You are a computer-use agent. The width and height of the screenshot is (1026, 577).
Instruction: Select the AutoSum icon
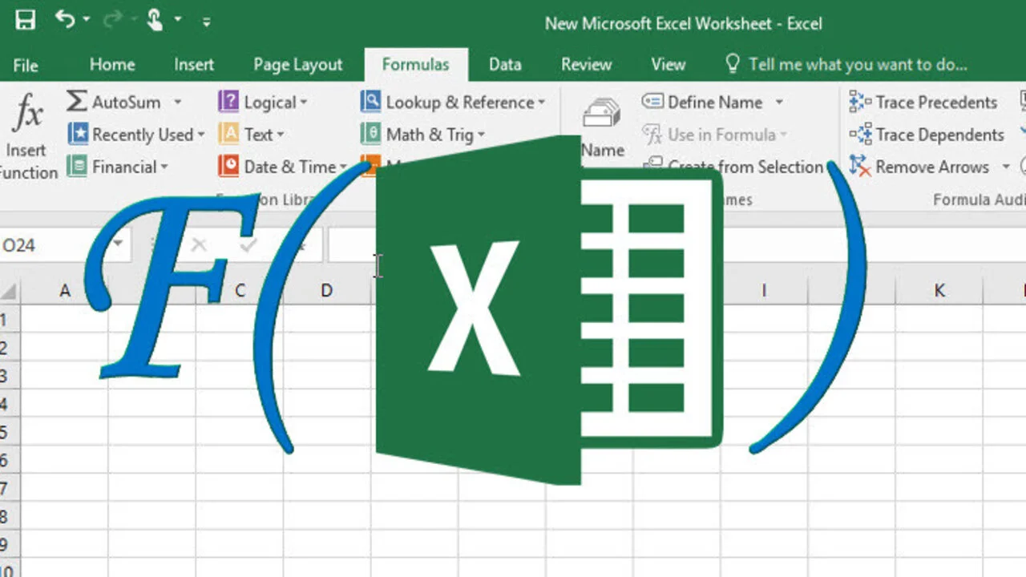click(x=76, y=102)
